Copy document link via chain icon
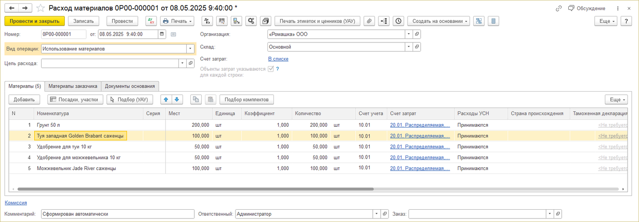Image resolution: width=639 pixels, height=222 pixels. (x=559, y=8)
